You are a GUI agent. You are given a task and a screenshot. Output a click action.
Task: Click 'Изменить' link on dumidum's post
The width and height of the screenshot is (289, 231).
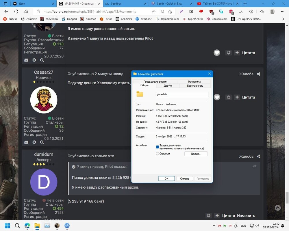(x=246, y=216)
